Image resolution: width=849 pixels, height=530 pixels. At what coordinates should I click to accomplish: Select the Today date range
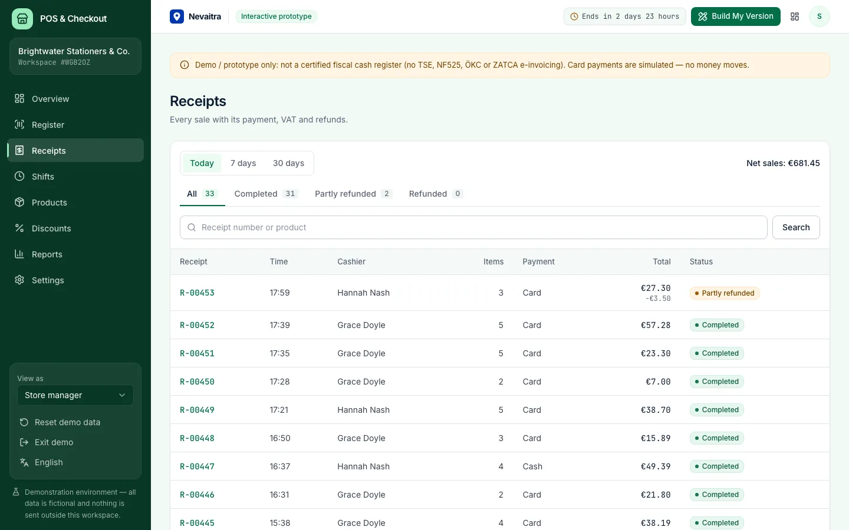coord(202,163)
